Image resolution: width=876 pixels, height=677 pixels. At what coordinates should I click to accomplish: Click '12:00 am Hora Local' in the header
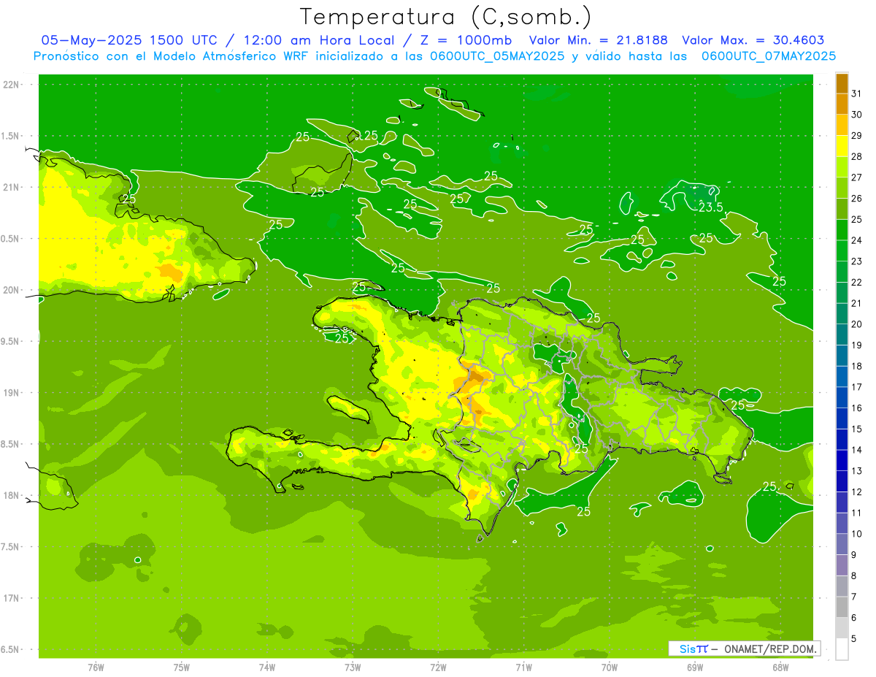318,40
